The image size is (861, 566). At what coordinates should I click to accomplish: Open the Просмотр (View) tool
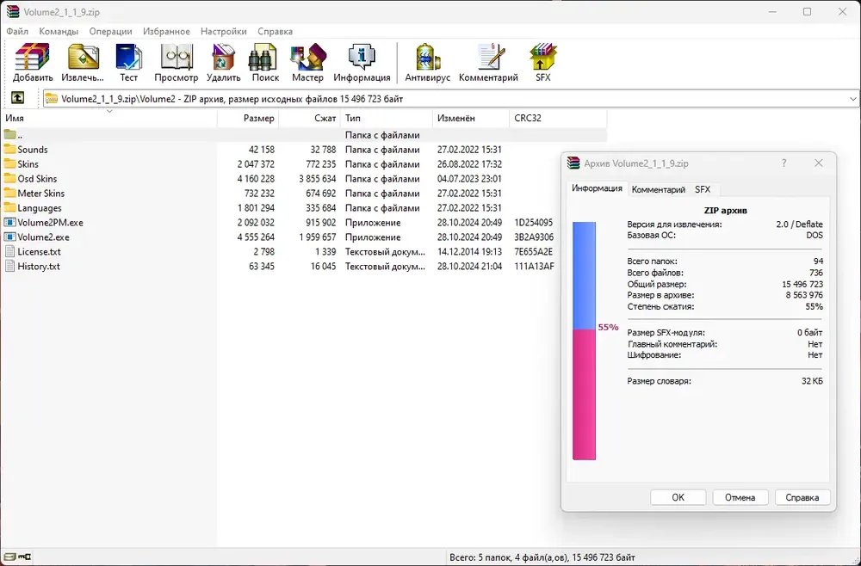click(x=176, y=57)
